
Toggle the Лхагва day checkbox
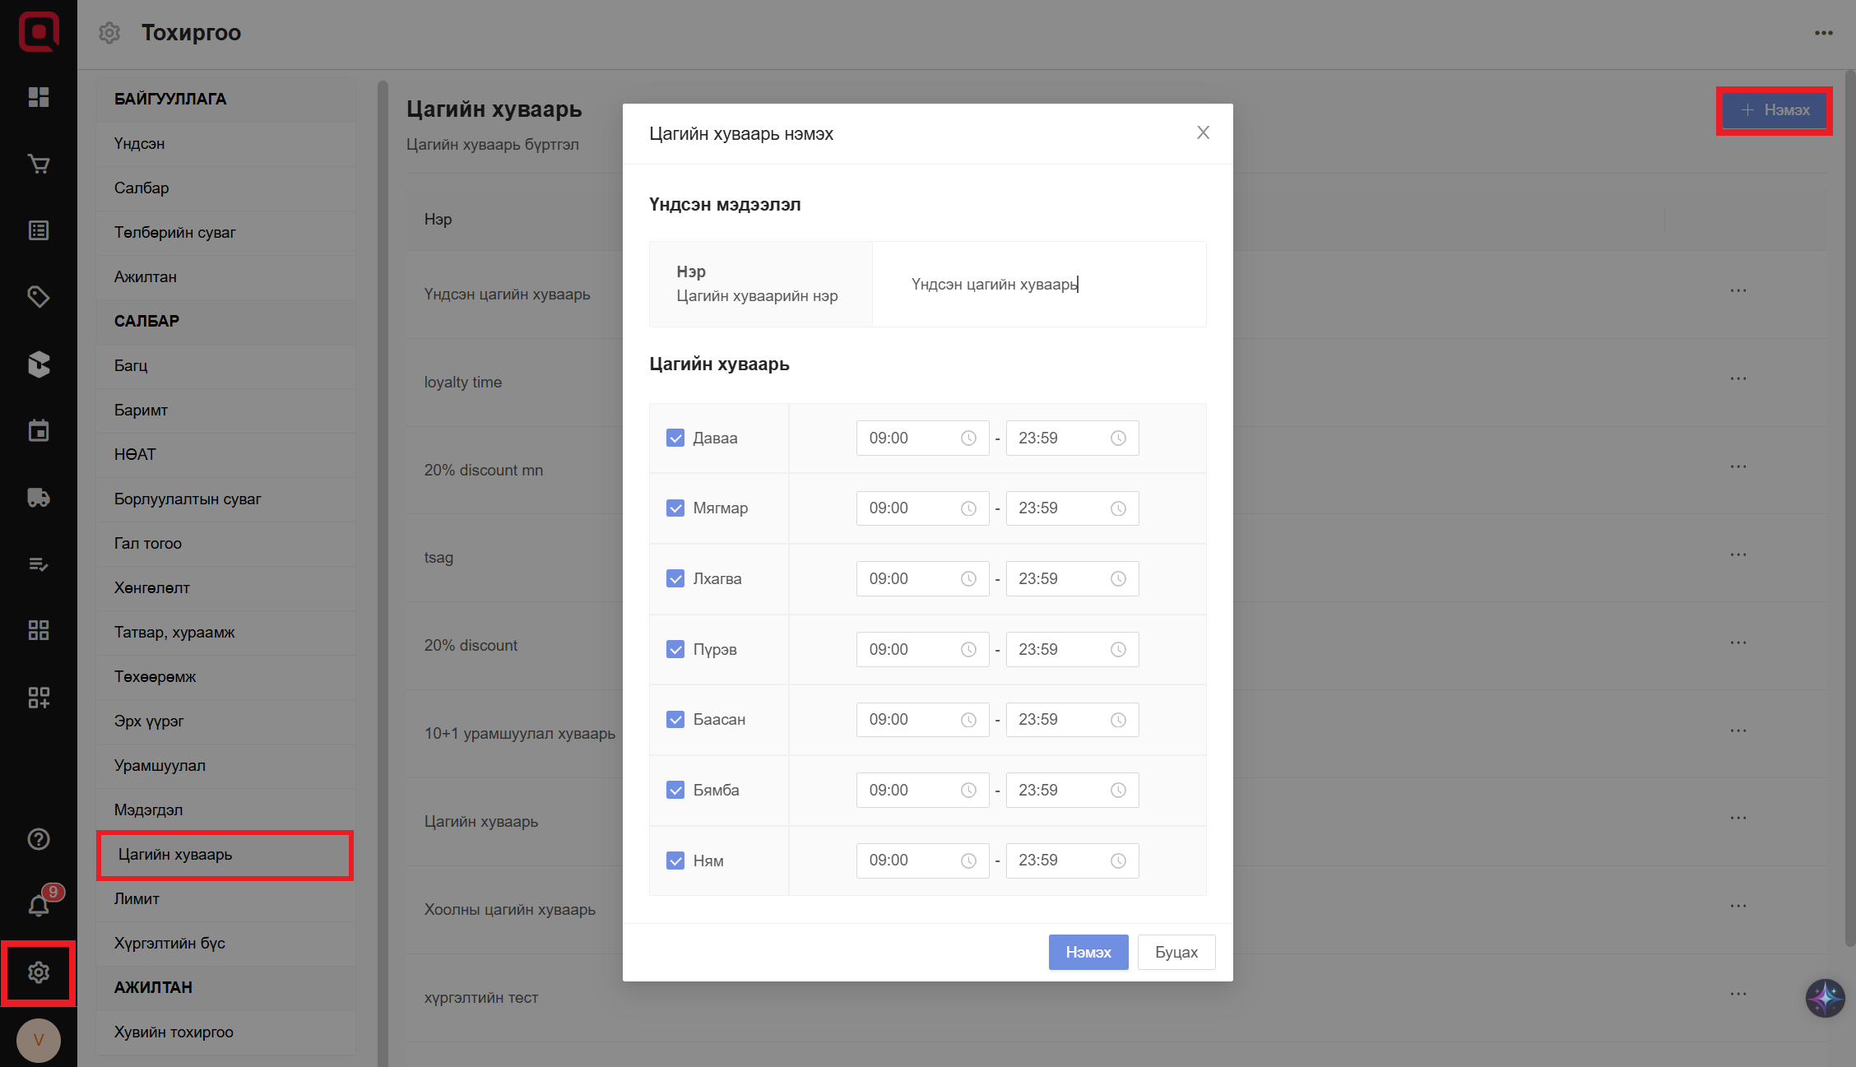[675, 578]
